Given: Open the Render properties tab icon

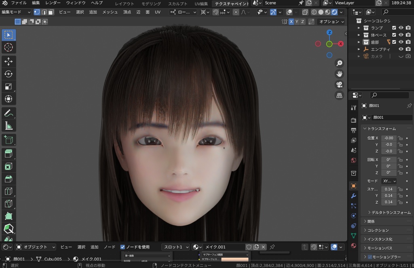Looking at the screenshot, I should pyautogui.click(x=353, y=120).
